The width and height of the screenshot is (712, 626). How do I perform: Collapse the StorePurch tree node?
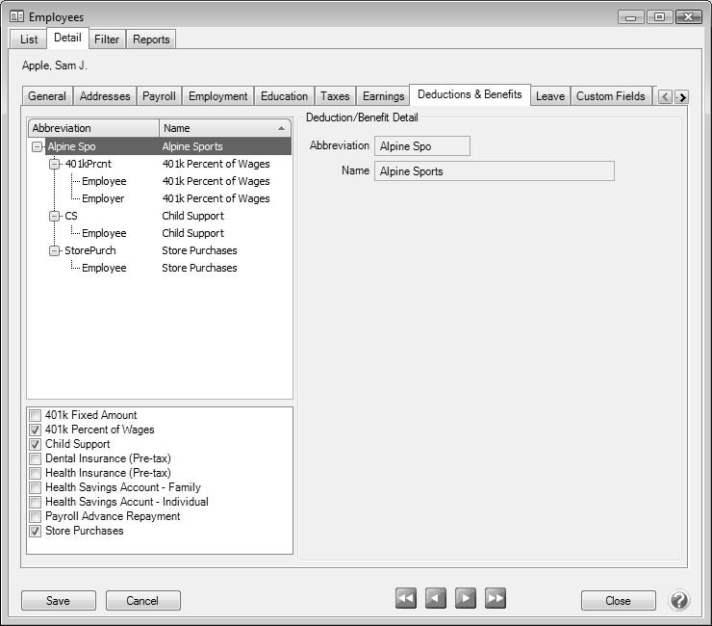pyautogui.click(x=55, y=251)
